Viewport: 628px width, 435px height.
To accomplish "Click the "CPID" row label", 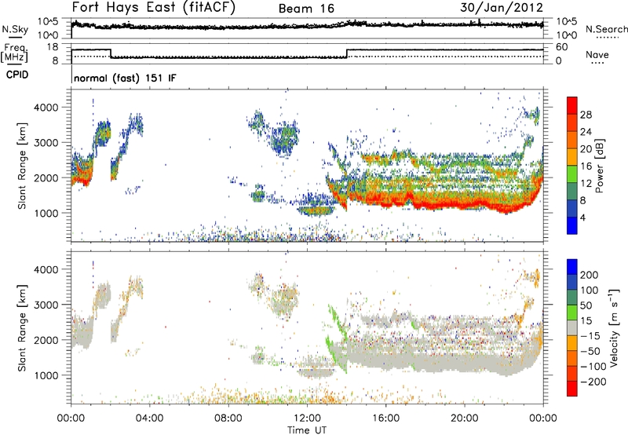I will click(x=17, y=75).
